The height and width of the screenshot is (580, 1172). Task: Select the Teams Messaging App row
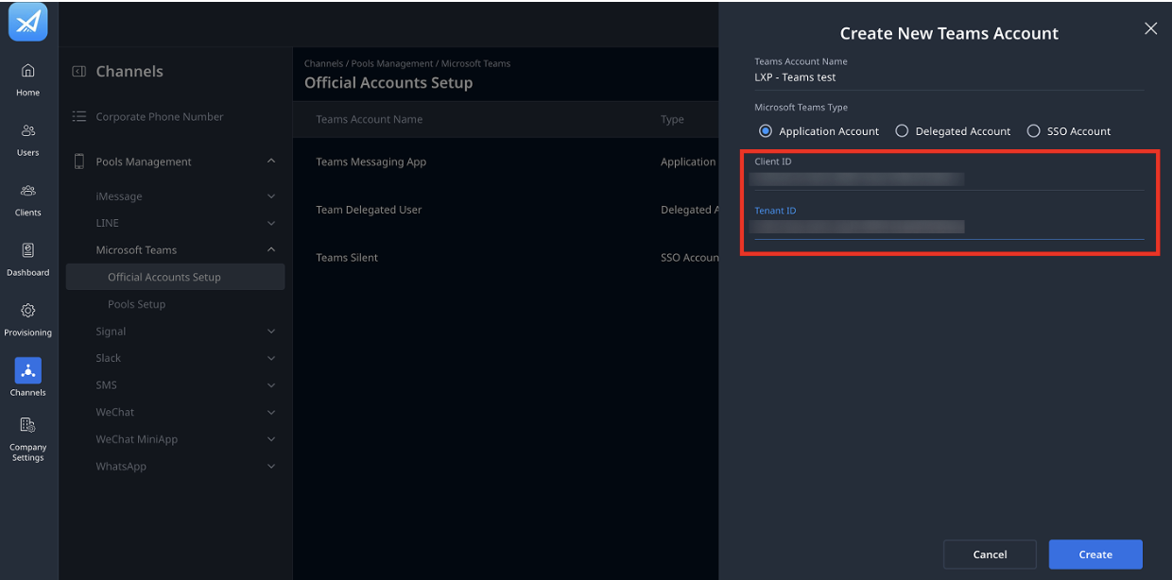[x=506, y=162]
